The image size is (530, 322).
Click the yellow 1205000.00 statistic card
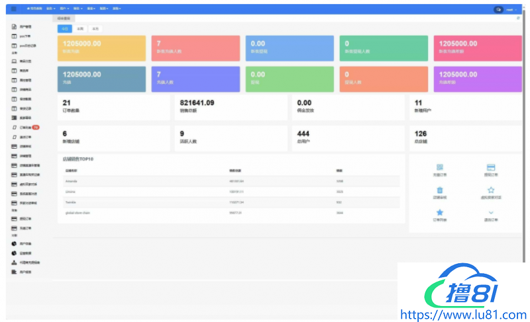[x=100, y=47]
